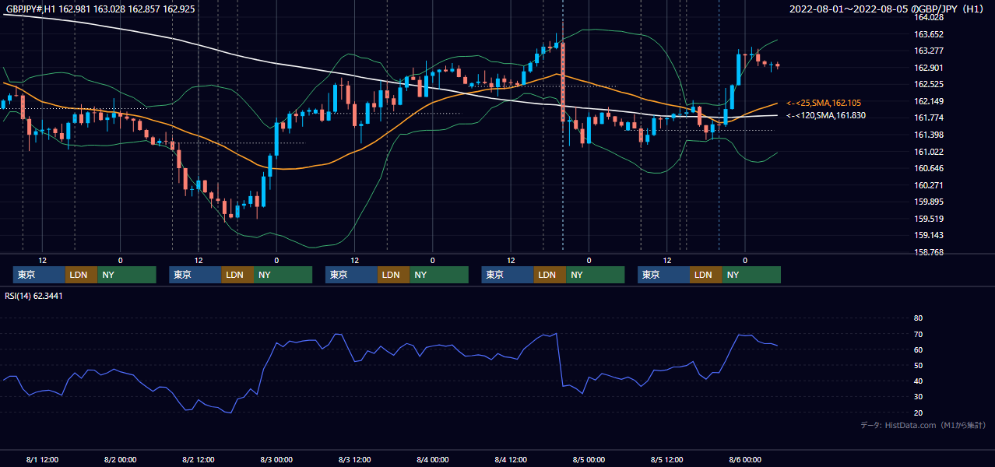Click RSI scale level 20
This screenshot has width=995, height=467.
(918, 413)
